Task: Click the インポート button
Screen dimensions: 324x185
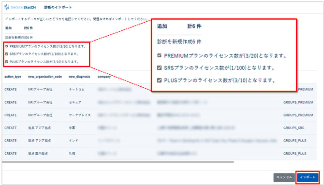Action: (308, 177)
